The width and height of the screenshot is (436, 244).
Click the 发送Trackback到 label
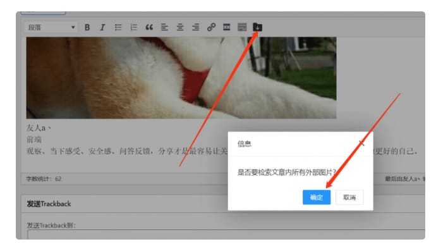(x=51, y=225)
